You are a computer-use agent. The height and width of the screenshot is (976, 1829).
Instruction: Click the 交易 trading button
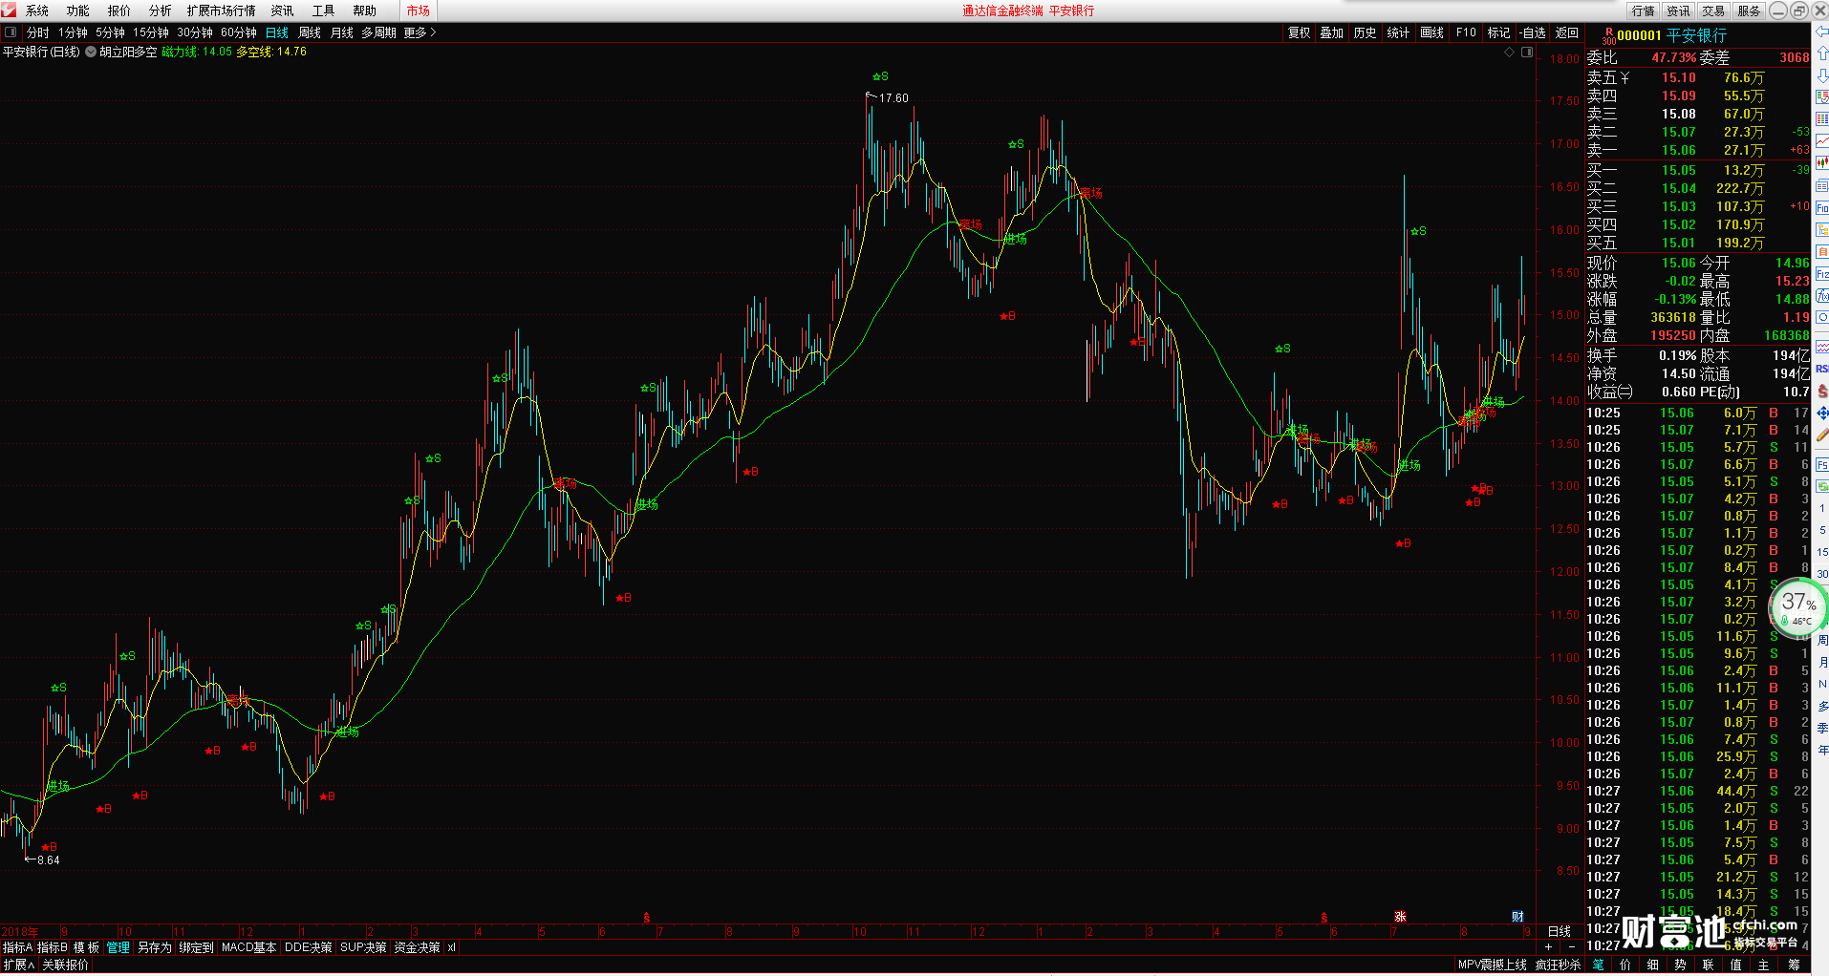(1714, 11)
